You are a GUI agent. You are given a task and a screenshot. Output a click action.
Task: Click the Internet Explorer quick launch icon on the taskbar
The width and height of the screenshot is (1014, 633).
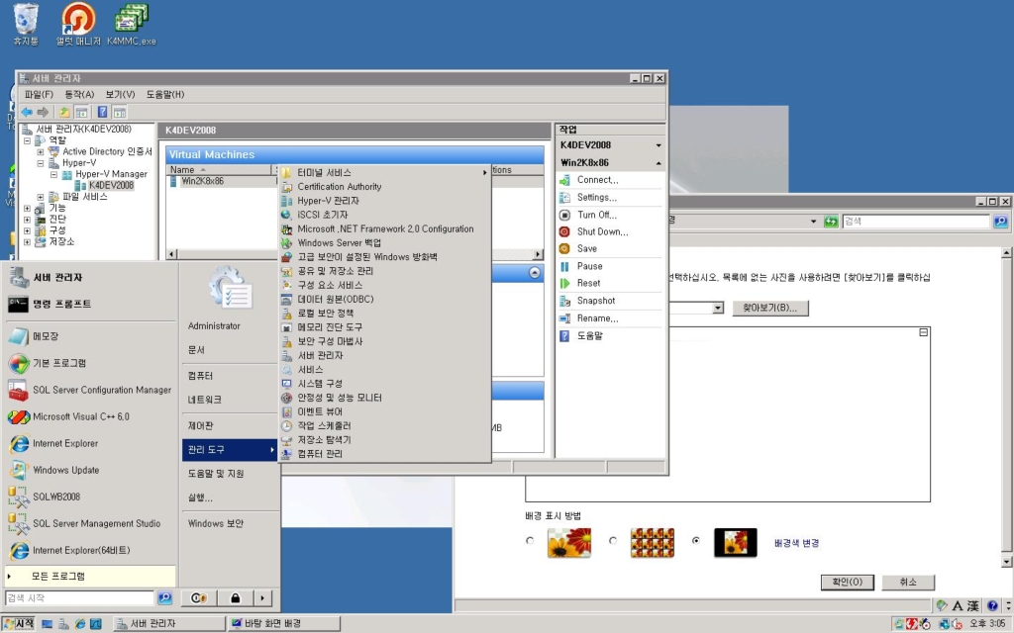80,624
